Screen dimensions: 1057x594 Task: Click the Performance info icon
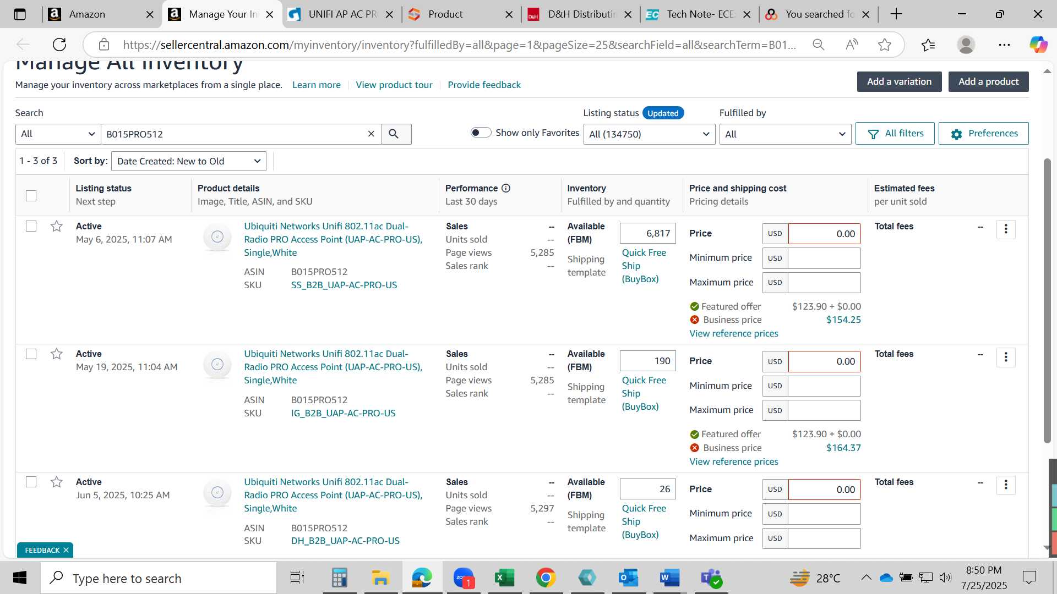pos(506,188)
